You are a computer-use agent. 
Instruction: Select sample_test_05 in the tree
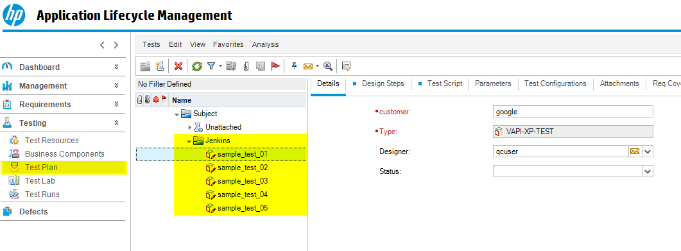tap(243, 208)
